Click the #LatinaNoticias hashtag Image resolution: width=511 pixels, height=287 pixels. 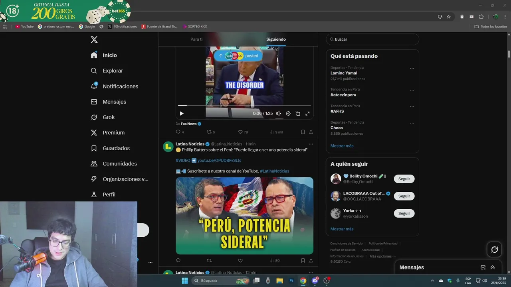(274, 171)
